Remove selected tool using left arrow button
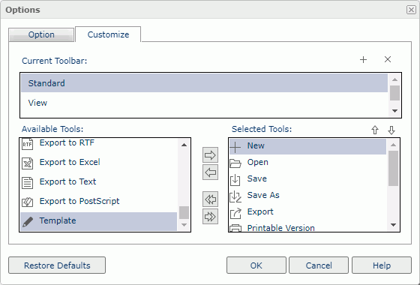 tap(210, 172)
